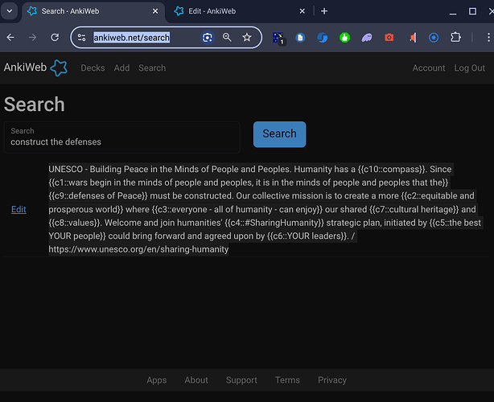Open the Apps footer link
The height and width of the screenshot is (402, 494).
(x=157, y=380)
